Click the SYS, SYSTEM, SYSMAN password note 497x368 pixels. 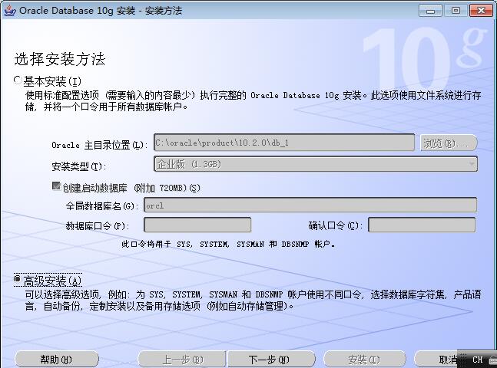(228, 244)
